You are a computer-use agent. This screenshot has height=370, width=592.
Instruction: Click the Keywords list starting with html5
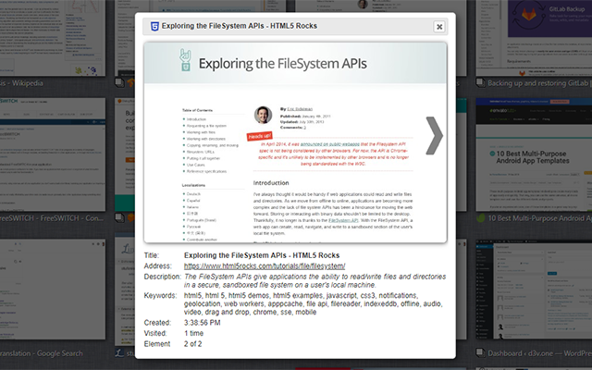(313, 303)
